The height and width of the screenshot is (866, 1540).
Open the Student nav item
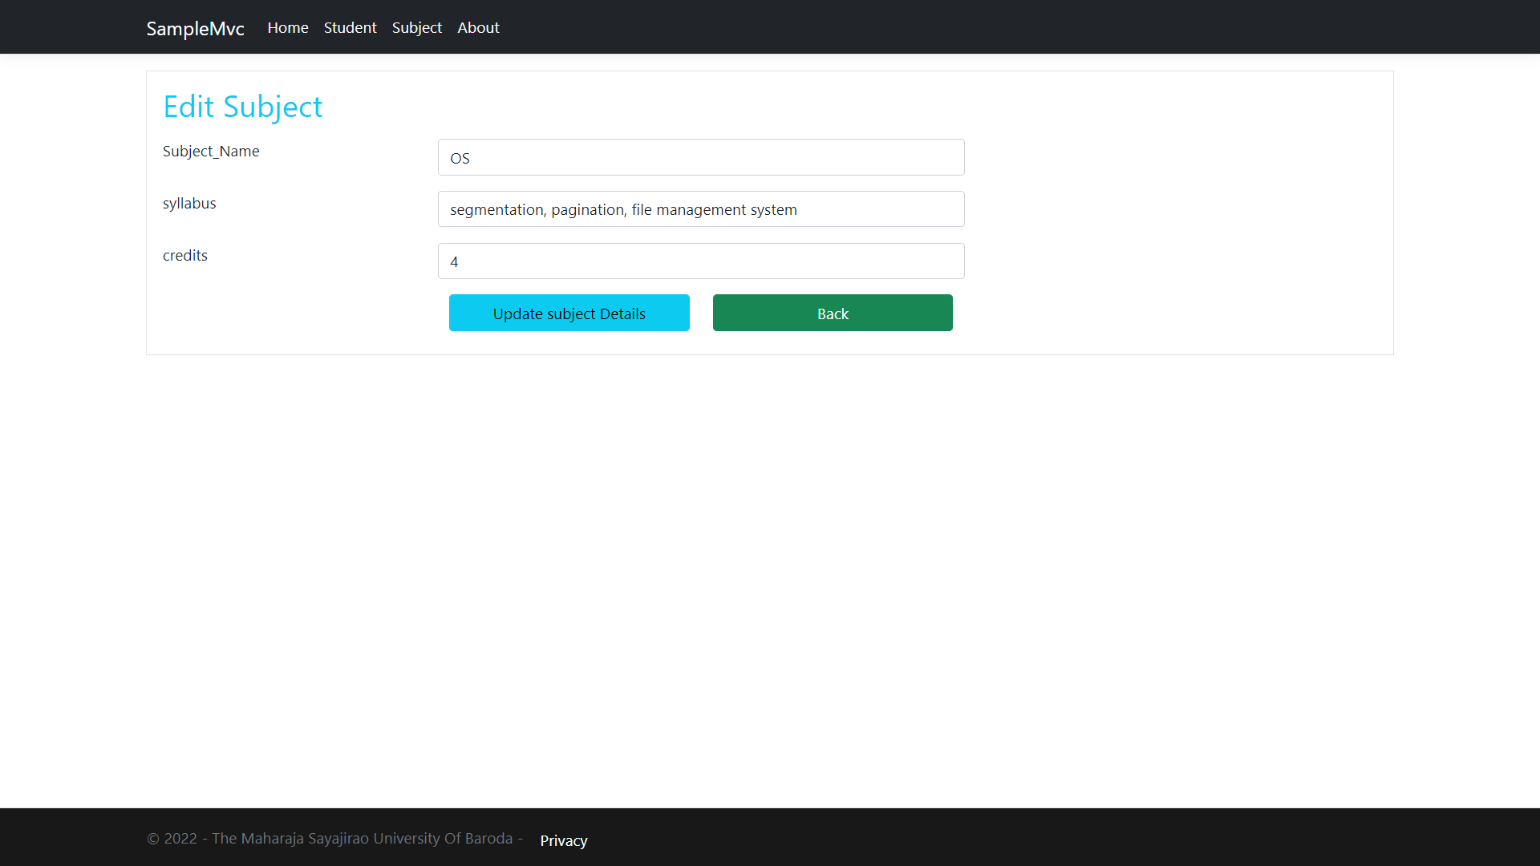[x=350, y=27]
